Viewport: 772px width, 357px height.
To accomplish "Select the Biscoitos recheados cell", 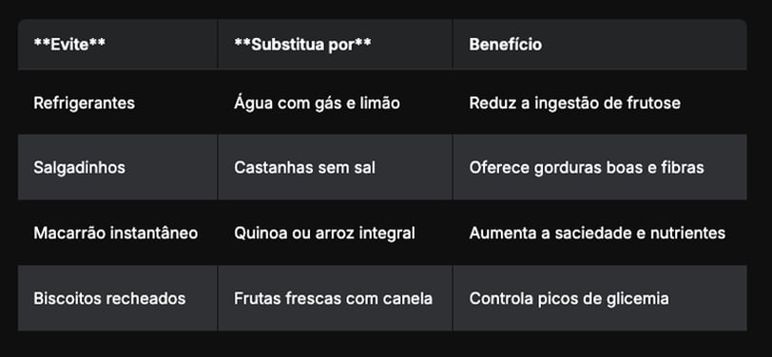I will point(118,298).
